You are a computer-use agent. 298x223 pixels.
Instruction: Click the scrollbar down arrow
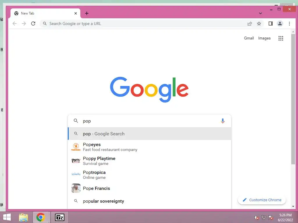coord(293,206)
